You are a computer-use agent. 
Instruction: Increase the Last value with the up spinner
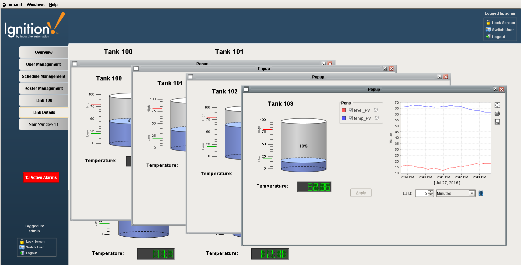tap(430, 192)
